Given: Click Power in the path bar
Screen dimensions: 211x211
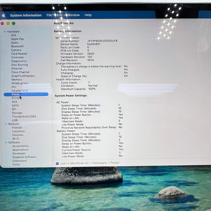Looking at the screenshot, I should click(x=115, y=163).
